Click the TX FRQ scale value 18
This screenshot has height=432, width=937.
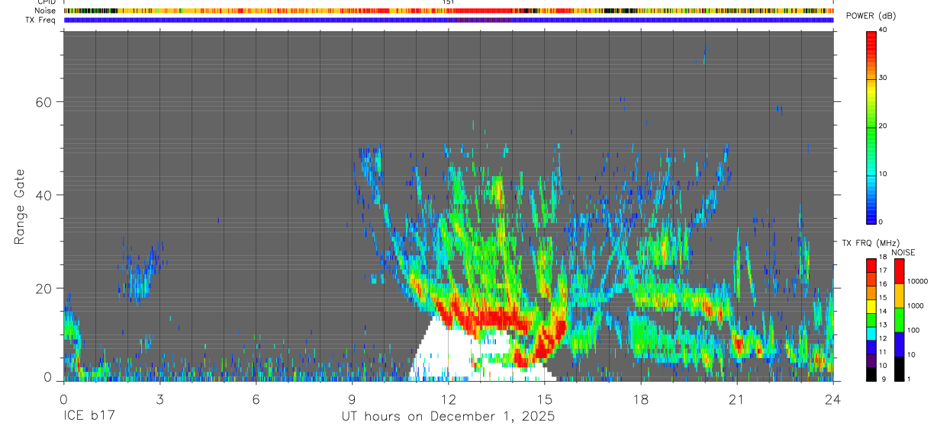pyautogui.click(x=884, y=258)
